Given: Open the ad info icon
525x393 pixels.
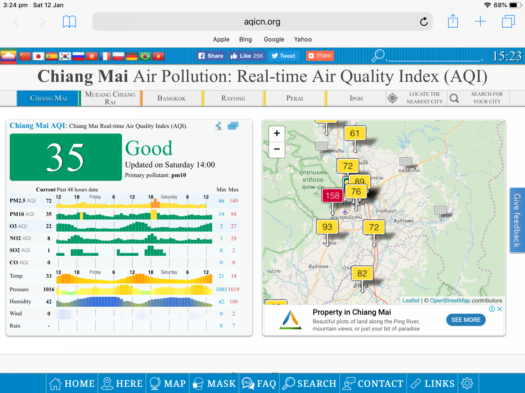Looking at the screenshot, I should click(492, 309).
